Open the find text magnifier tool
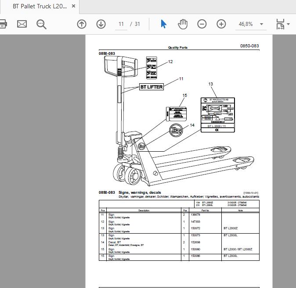The width and height of the screenshot is (296, 288). click(41, 24)
